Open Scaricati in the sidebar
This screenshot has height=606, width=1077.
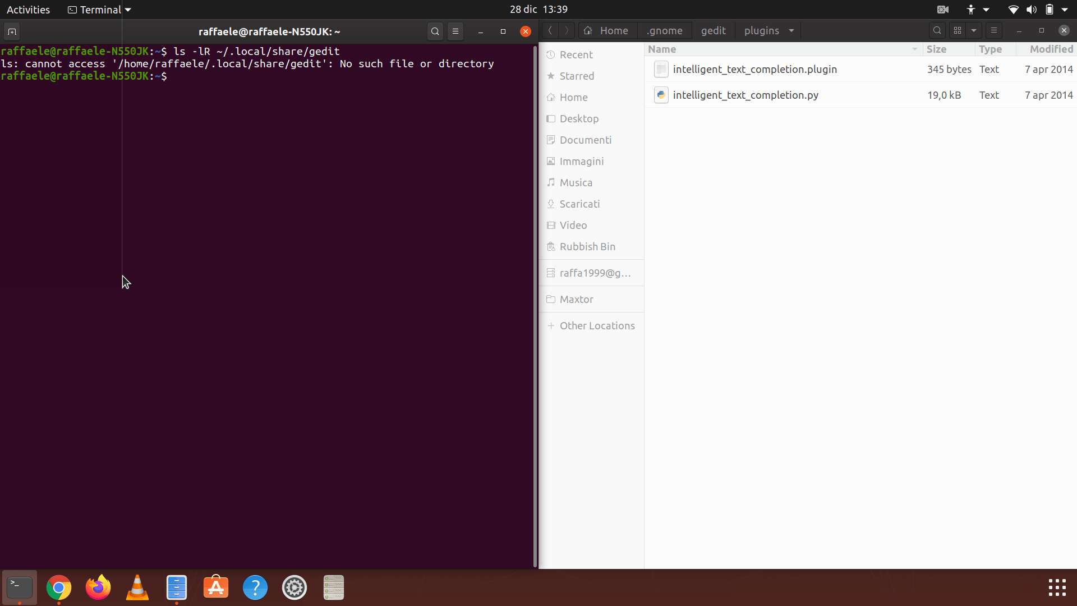point(579,204)
